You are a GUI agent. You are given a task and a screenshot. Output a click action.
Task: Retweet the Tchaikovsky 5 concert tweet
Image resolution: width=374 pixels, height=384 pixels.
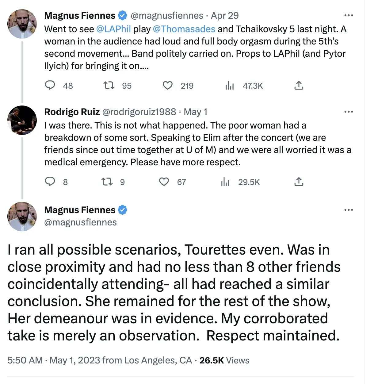tap(109, 85)
